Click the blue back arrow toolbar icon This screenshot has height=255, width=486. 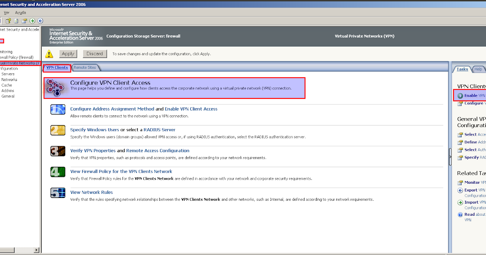point(40,21)
